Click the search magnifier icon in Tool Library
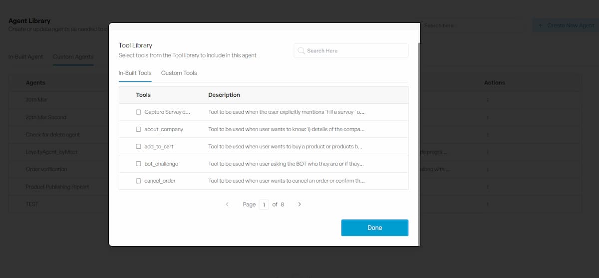The width and height of the screenshot is (599, 278). pos(301,51)
